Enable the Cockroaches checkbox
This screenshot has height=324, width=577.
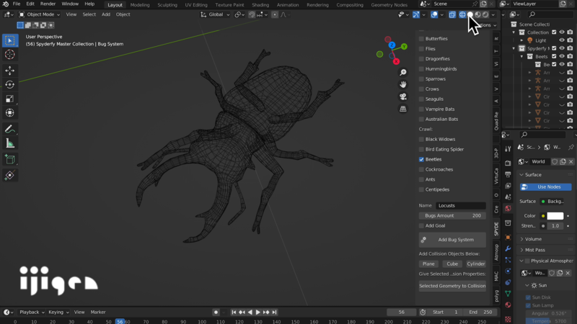421,169
